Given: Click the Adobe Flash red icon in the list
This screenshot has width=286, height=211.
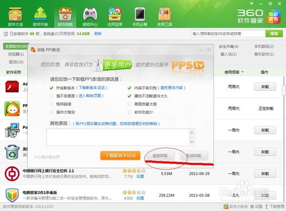Looking at the screenshot, I should 12,86.
